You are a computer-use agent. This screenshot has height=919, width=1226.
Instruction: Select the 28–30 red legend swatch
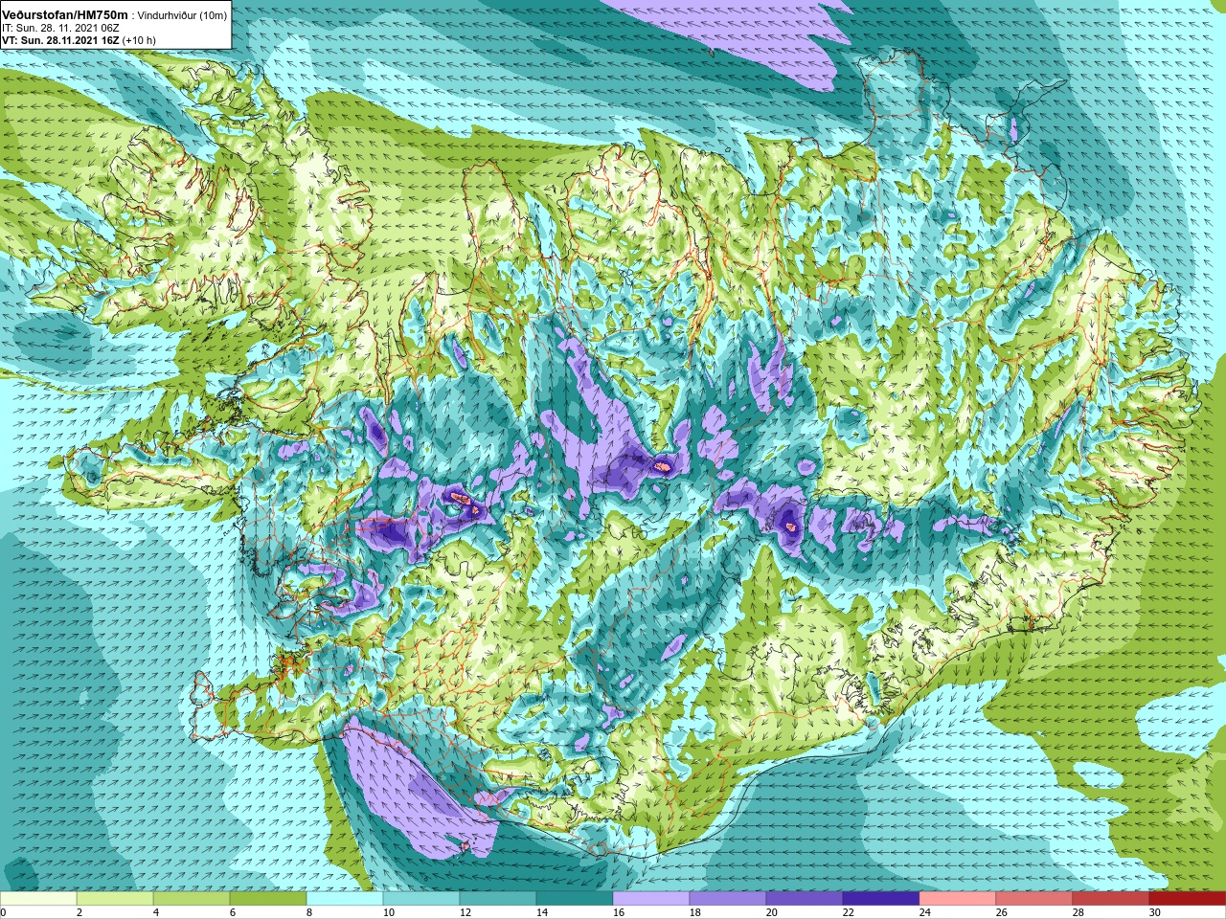tap(1111, 899)
